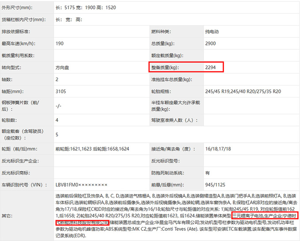This screenshot has height=241, width=300.
Task: Click the 轮胎数 label
Action: pos(9,120)
